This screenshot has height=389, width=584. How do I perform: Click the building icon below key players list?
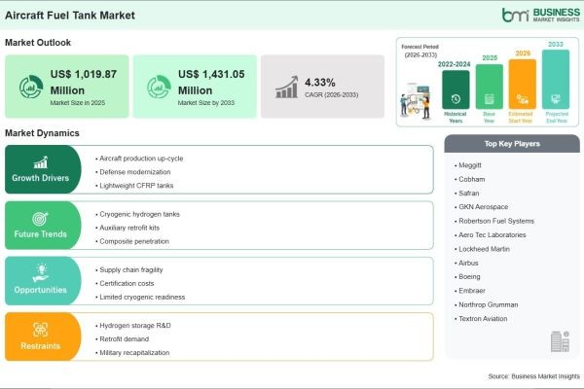coord(560,341)
